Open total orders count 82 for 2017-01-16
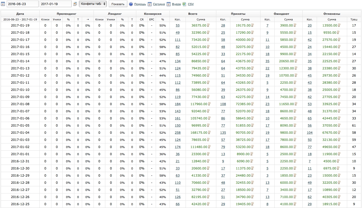Image resolution: width=362 pixels, height=208 pixels. (x=178, y=47)
